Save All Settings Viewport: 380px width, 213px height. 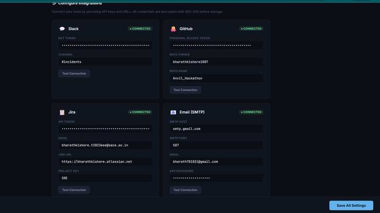pyautogui.click(x=351, y=205)
